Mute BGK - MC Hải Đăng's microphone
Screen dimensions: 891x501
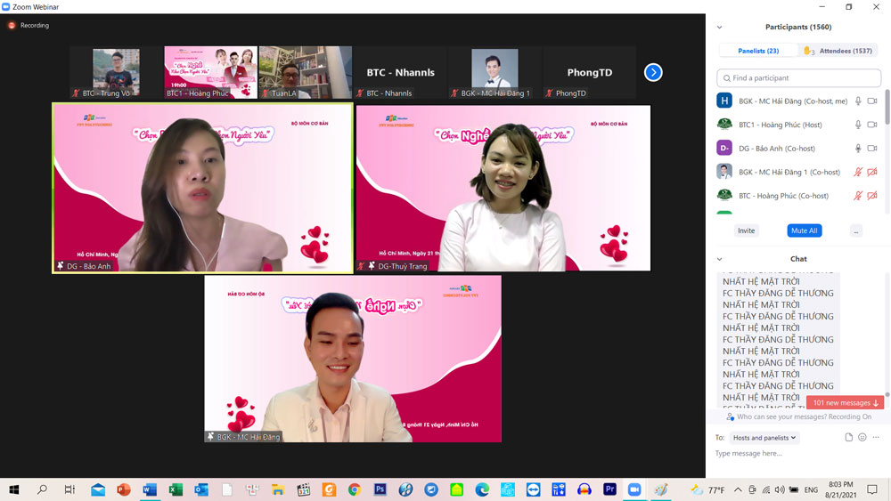click(858, 101)
